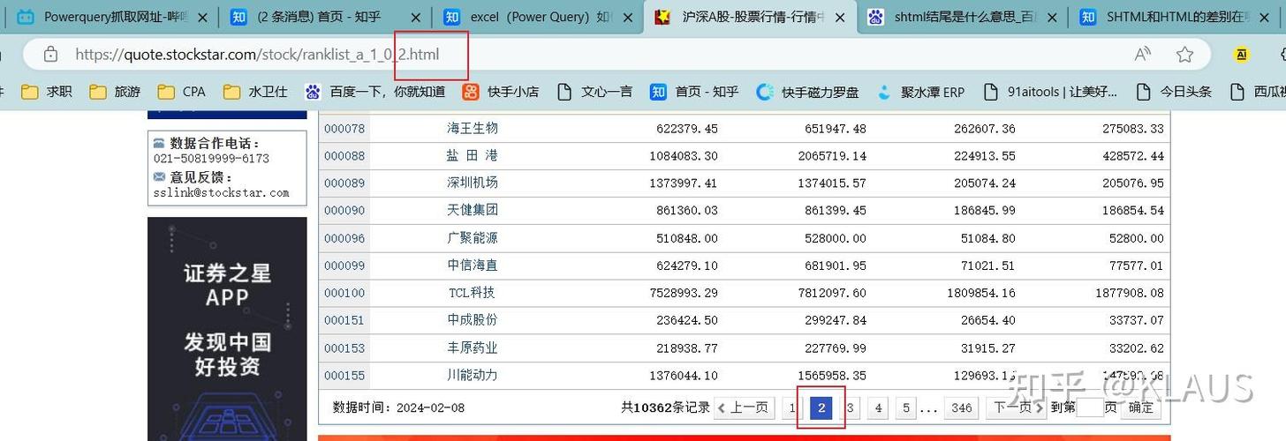Open stock link 000100 TCL科技 code
The width and height of the screenshot is (1286, 441).
(344, 293)
